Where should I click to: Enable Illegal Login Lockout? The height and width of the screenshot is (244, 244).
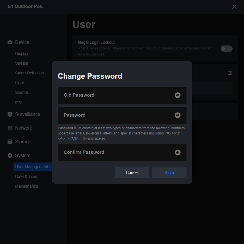[x=226, y=49]
